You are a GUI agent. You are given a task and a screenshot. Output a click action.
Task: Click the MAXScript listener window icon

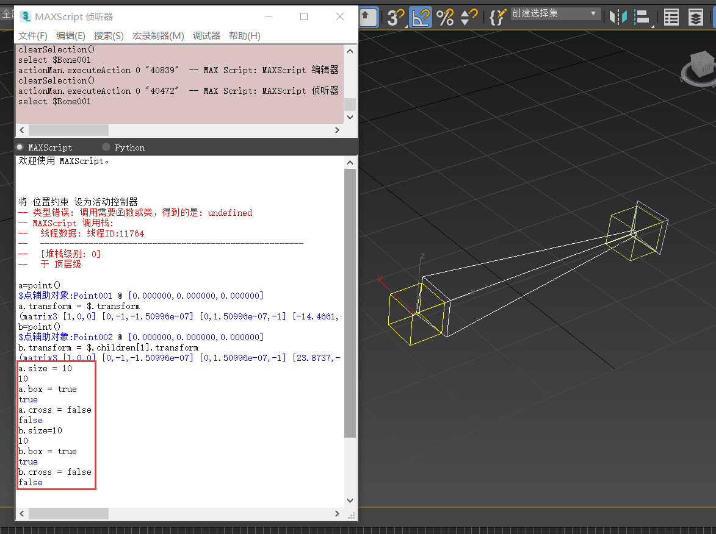click(x=26, y=16)
